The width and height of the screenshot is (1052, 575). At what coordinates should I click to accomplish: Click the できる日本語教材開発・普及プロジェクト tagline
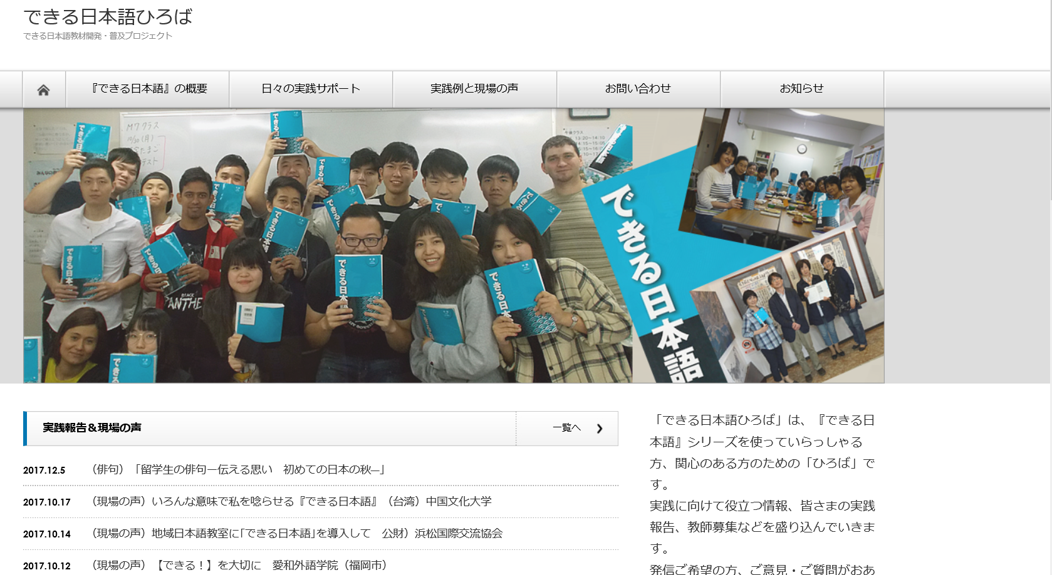click(x=98, y=36)
